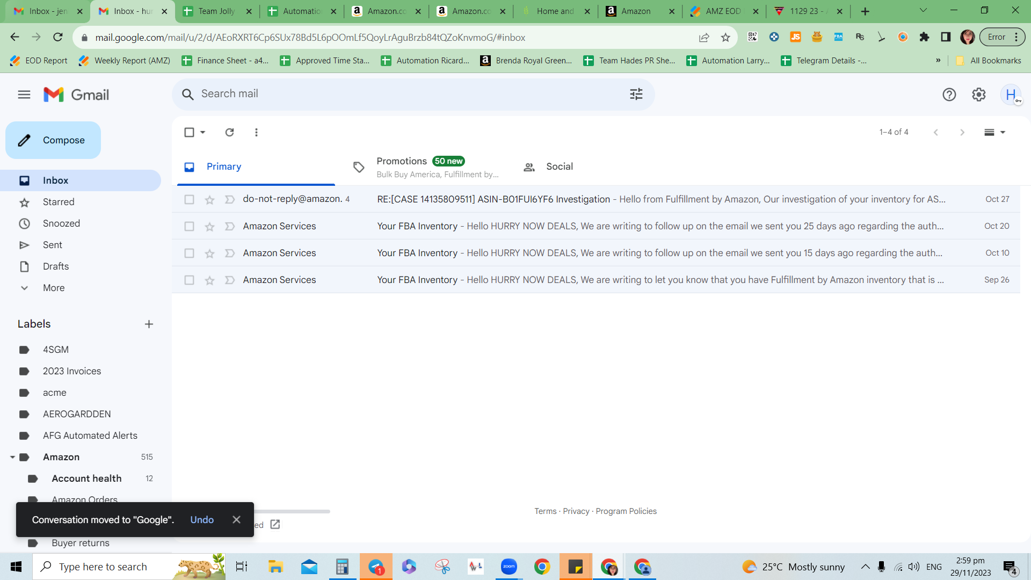Open the Windows Start menu
The image size is (1031, 580).
[16, 567]
